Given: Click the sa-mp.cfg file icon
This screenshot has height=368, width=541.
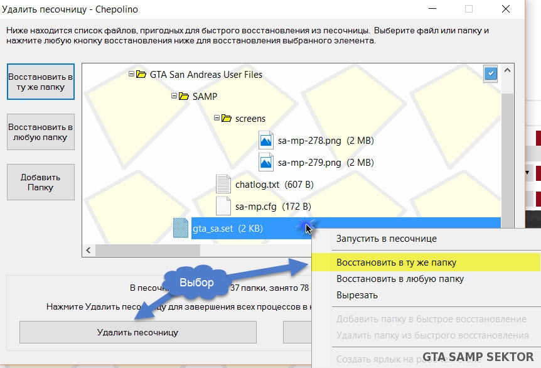Looking at the screenshot, I should click(x=223, y=206).
